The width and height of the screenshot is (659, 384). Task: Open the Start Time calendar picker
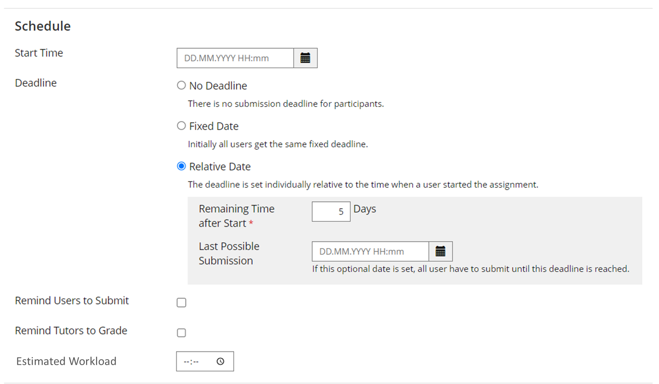pos(305,58)
